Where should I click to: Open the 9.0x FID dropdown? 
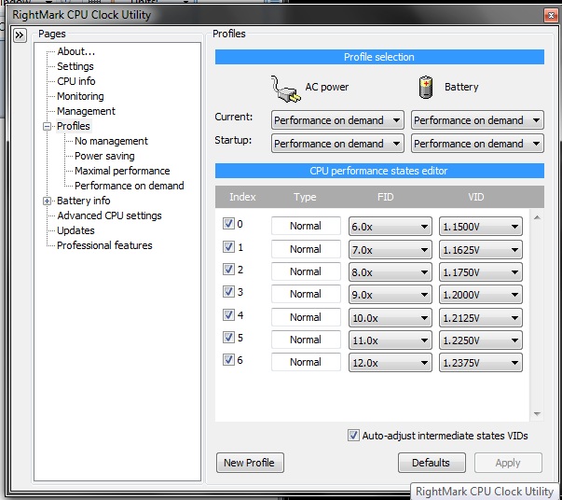(390, 295)
